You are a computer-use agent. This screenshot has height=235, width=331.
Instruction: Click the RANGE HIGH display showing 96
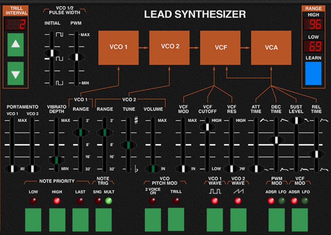313,24
